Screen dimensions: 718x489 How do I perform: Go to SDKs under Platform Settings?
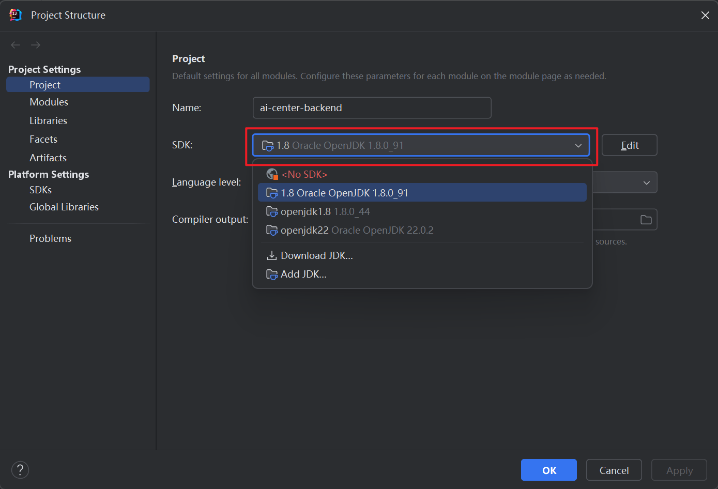(40, 190)
